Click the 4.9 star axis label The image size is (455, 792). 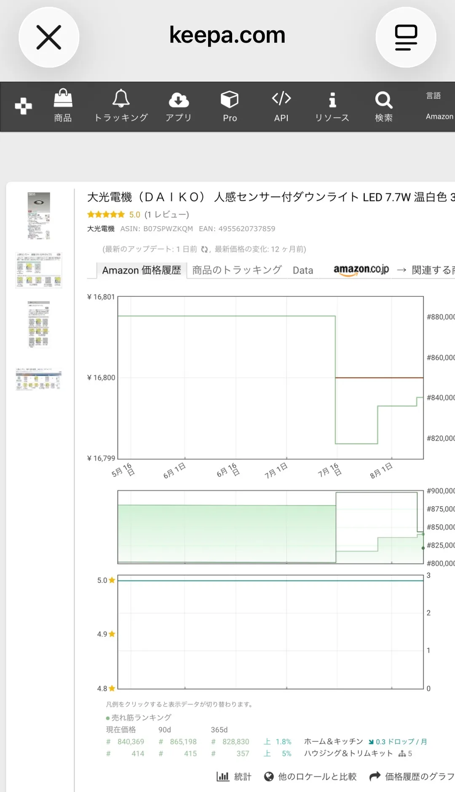pyautogui.click(x=106, y=634)
